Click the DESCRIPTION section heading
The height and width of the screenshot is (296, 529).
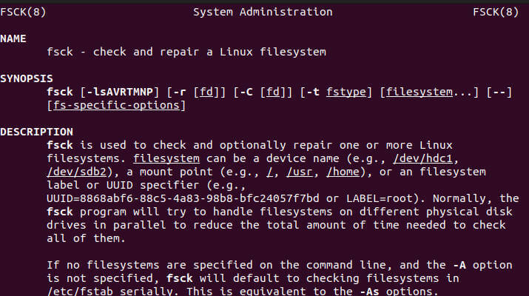coord(33,131)
